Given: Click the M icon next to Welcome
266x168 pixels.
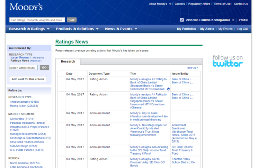Looking at the screenshot, I should [182, 20].
